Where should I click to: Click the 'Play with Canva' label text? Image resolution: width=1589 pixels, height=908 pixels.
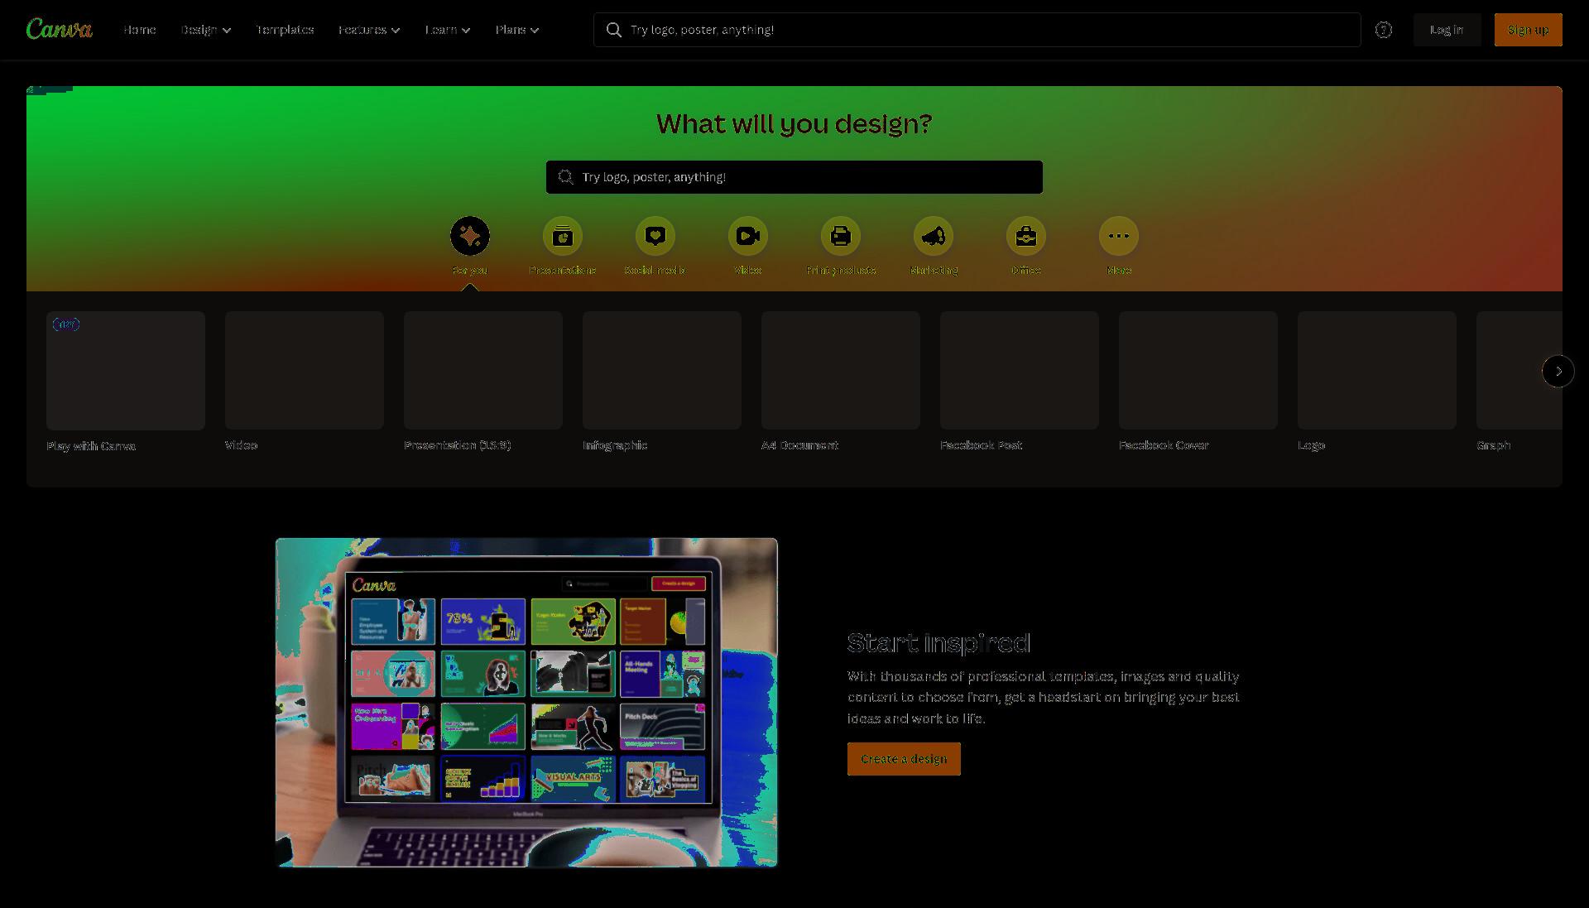tap(91, 446)
